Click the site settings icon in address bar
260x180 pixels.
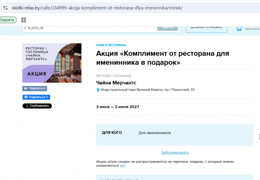point(5,8)
